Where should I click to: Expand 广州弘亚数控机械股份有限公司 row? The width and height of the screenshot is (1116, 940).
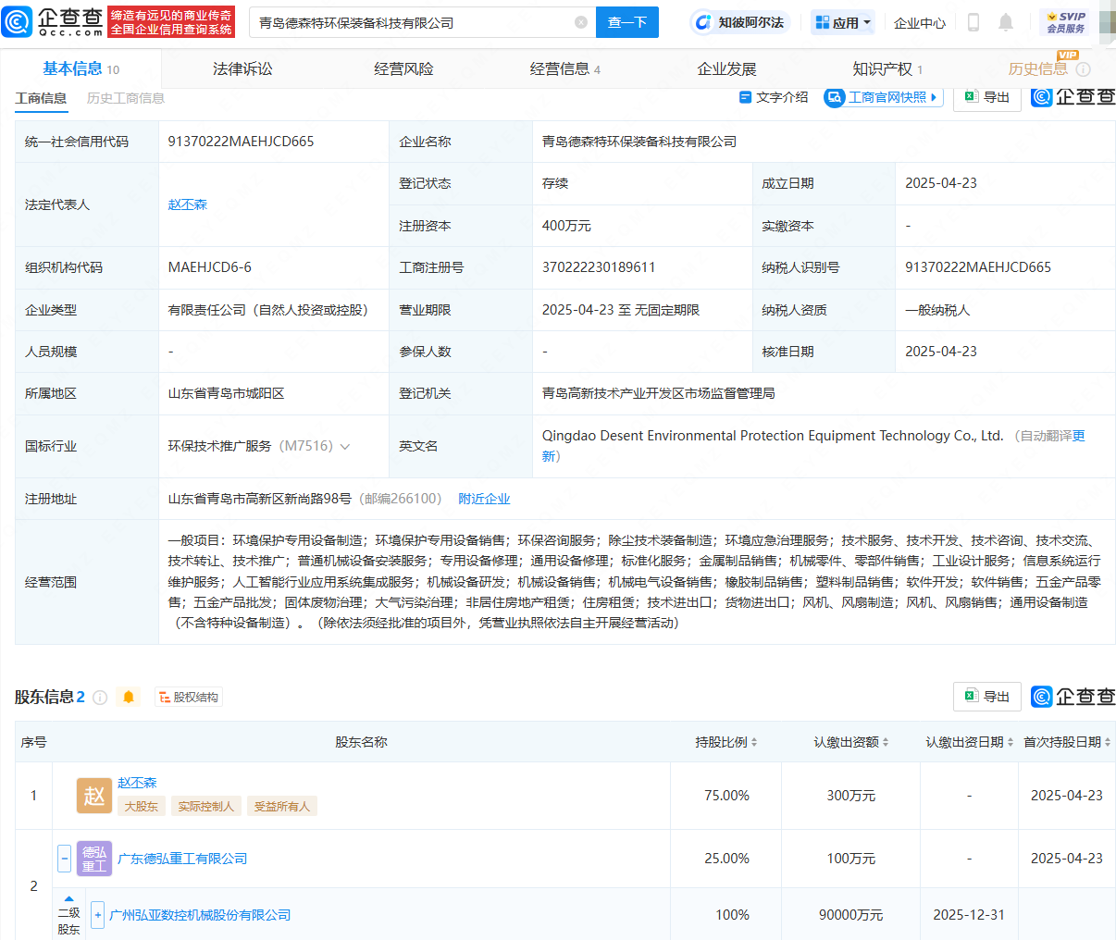tap(97, 915)
